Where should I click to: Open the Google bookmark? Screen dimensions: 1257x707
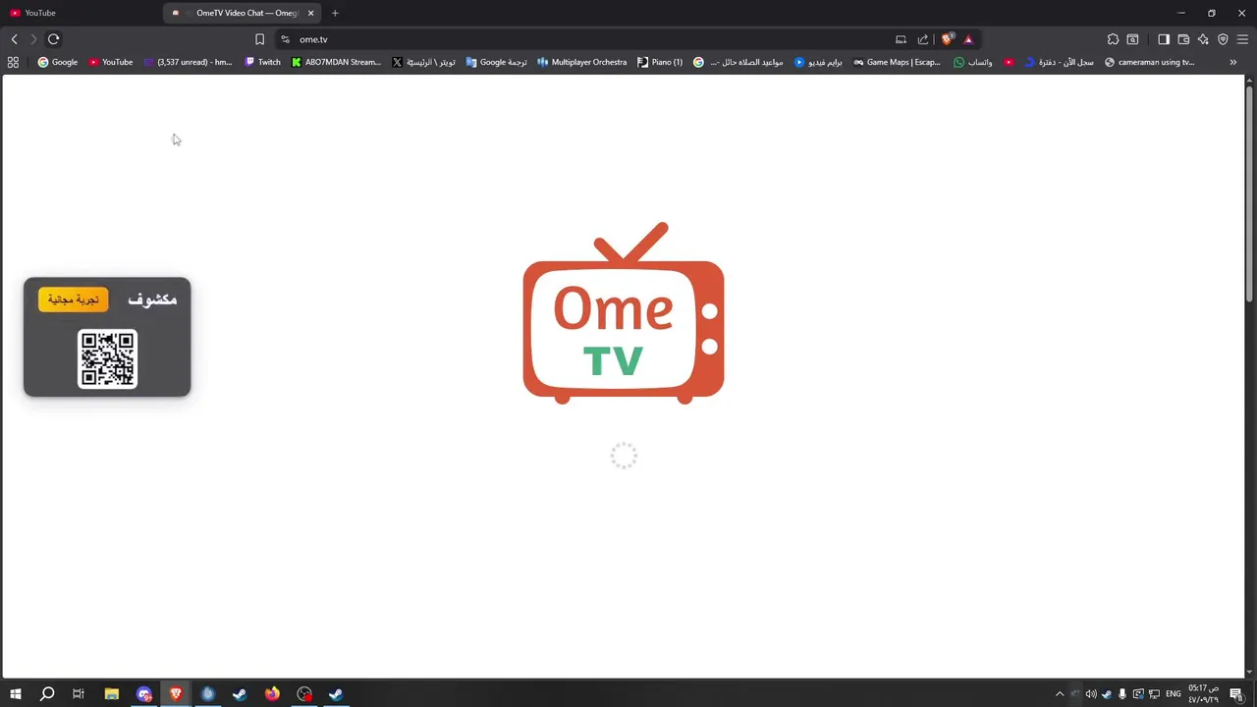(x=58, y=62)
